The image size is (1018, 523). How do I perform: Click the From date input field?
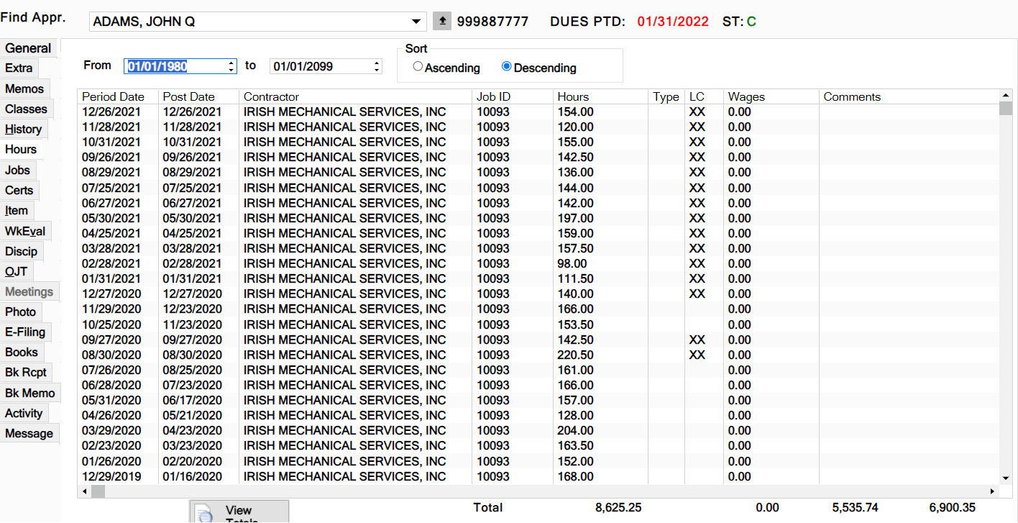click(x=175, y=66)
